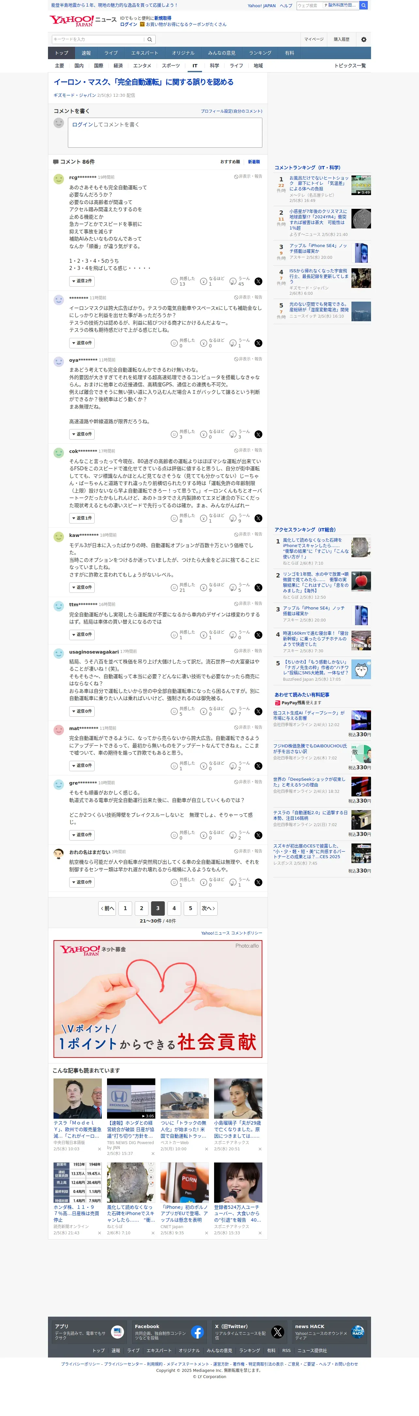This screenshot has height=1416, width=419.
Task: Go to comment page 2
Action: click(142, 908)
